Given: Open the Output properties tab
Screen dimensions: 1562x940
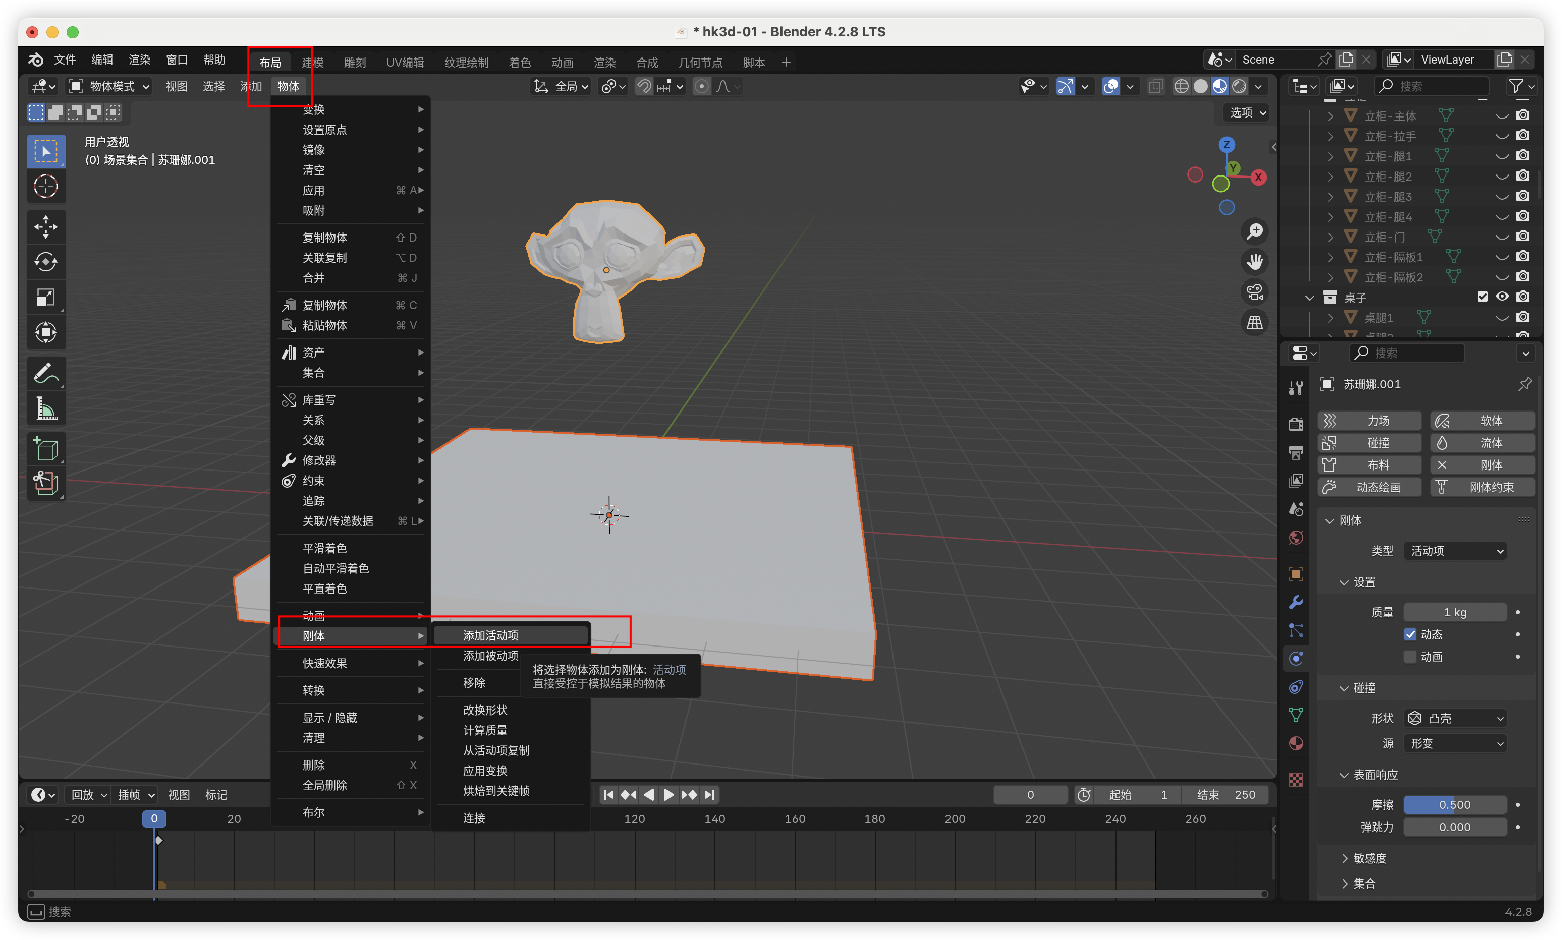Looking at the screenshot, I should [x=1296, y=452].
